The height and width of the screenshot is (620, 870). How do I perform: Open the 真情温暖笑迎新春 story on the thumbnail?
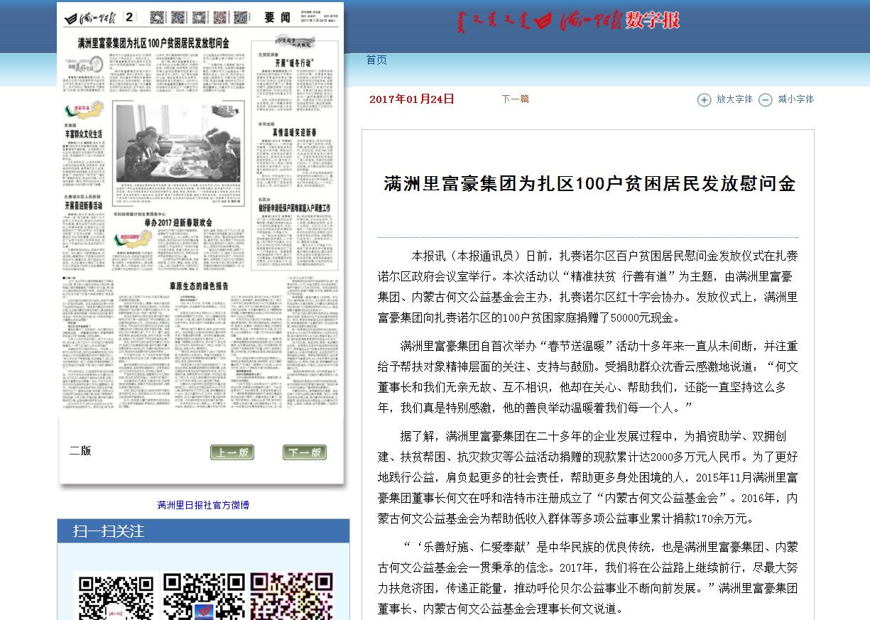click(x=295, y=133)
